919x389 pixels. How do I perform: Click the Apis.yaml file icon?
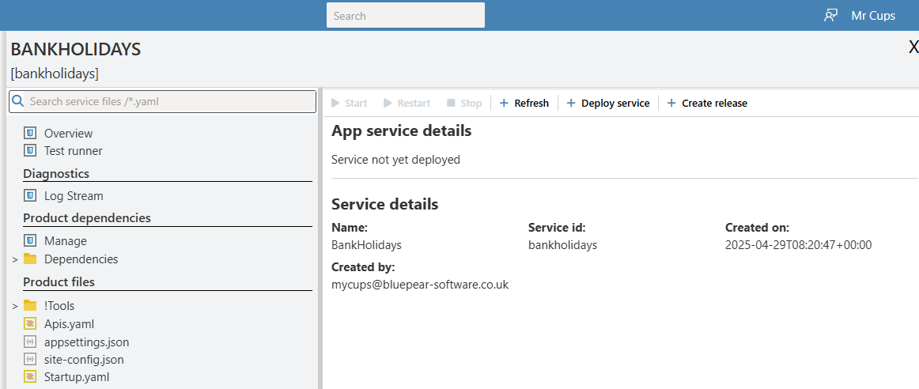(x=30, y=324)
